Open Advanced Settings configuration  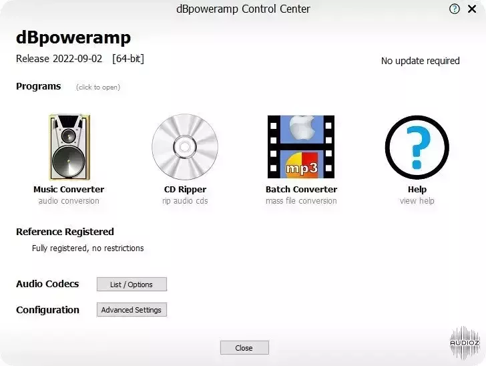tap(132, 309)
